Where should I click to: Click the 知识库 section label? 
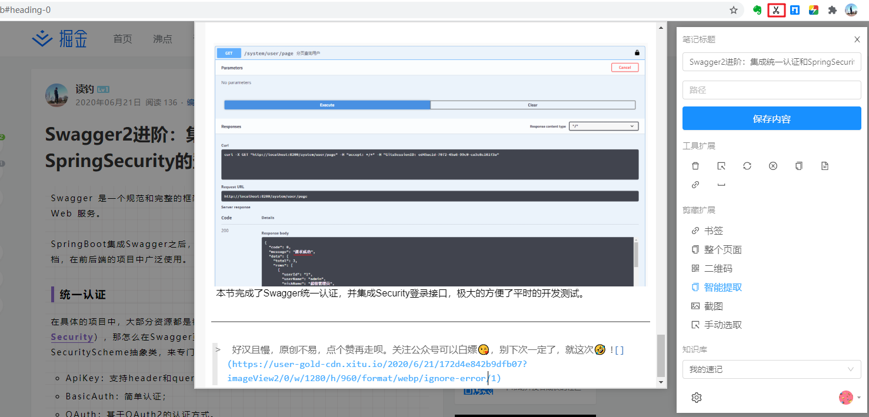tap(695, 348)
